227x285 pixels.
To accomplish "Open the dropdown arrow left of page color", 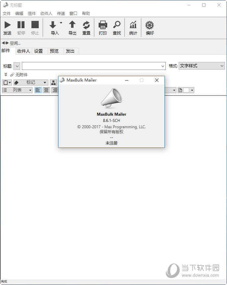I will point(174,90).
